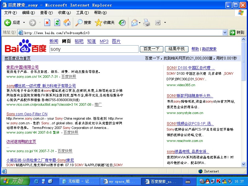Go back with the 后退 button

click(12, 23)
